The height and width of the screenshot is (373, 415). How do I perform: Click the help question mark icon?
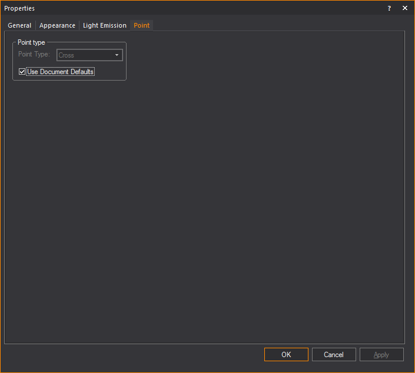pyautogui.click(x=389, y=8)
